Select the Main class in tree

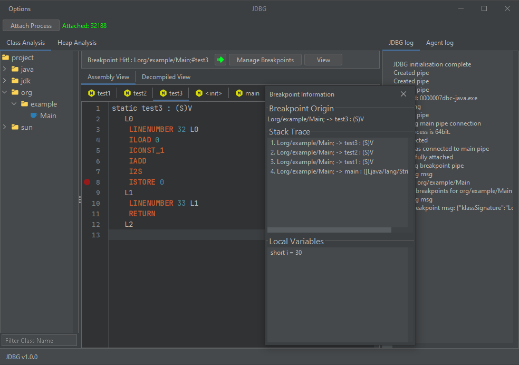48,116
